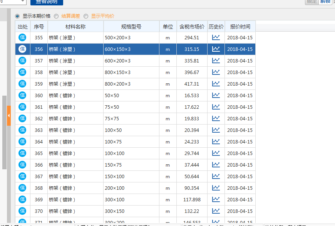
Task: Click the 信 source icon in row 361
Action: 22,107
